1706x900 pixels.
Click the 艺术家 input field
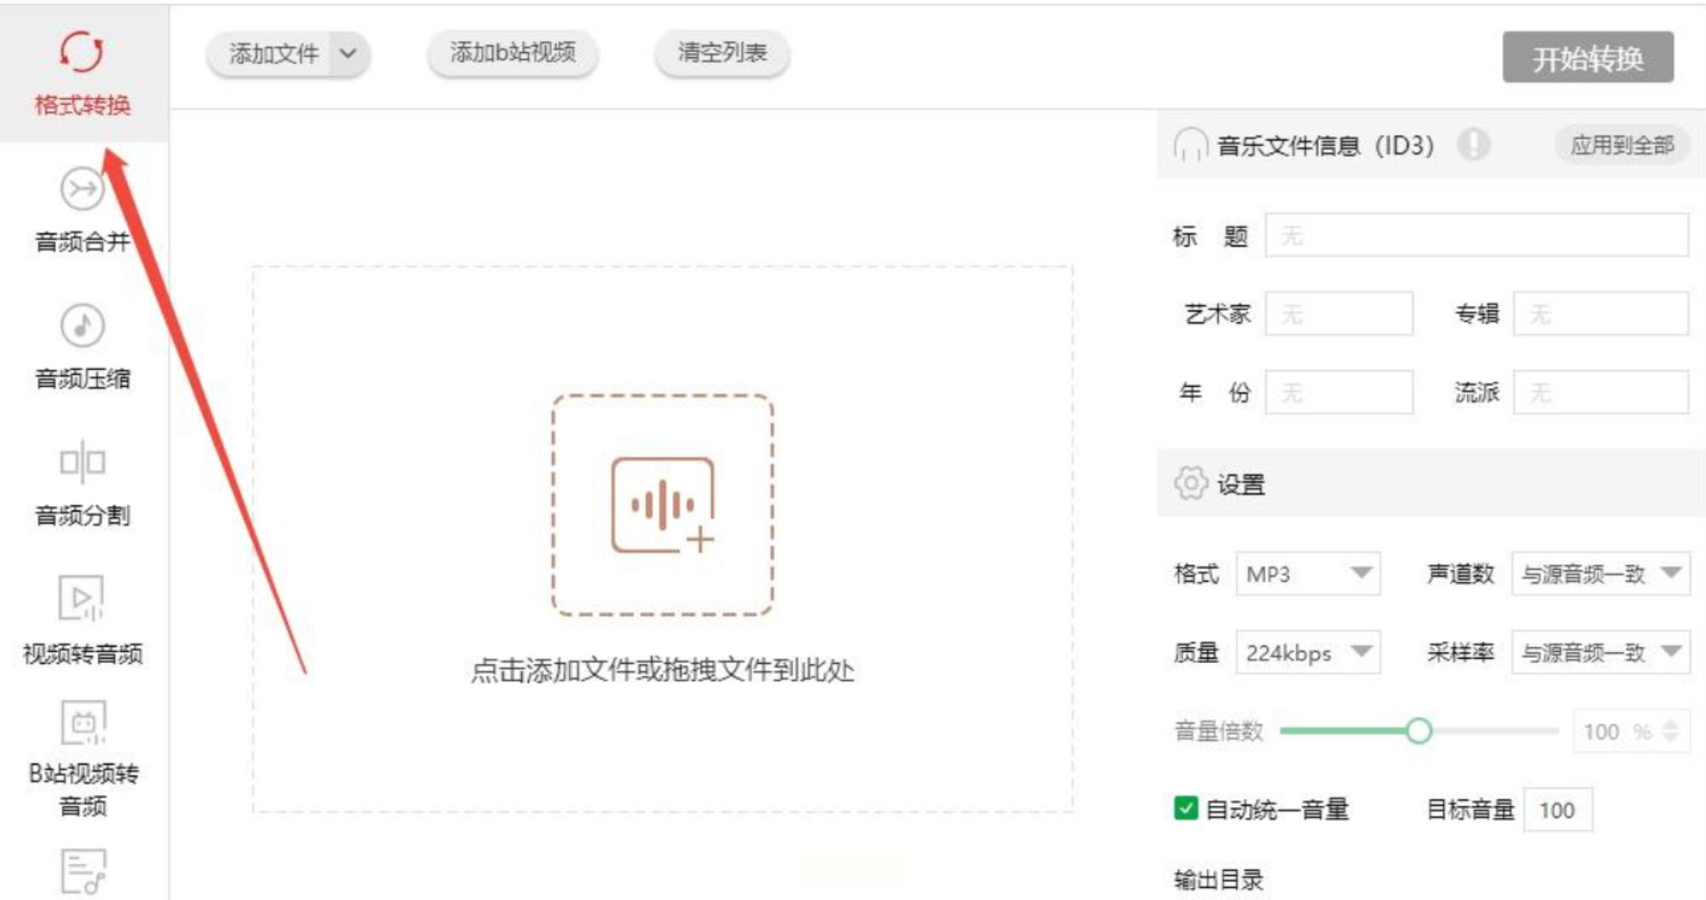click(1338, 313)
